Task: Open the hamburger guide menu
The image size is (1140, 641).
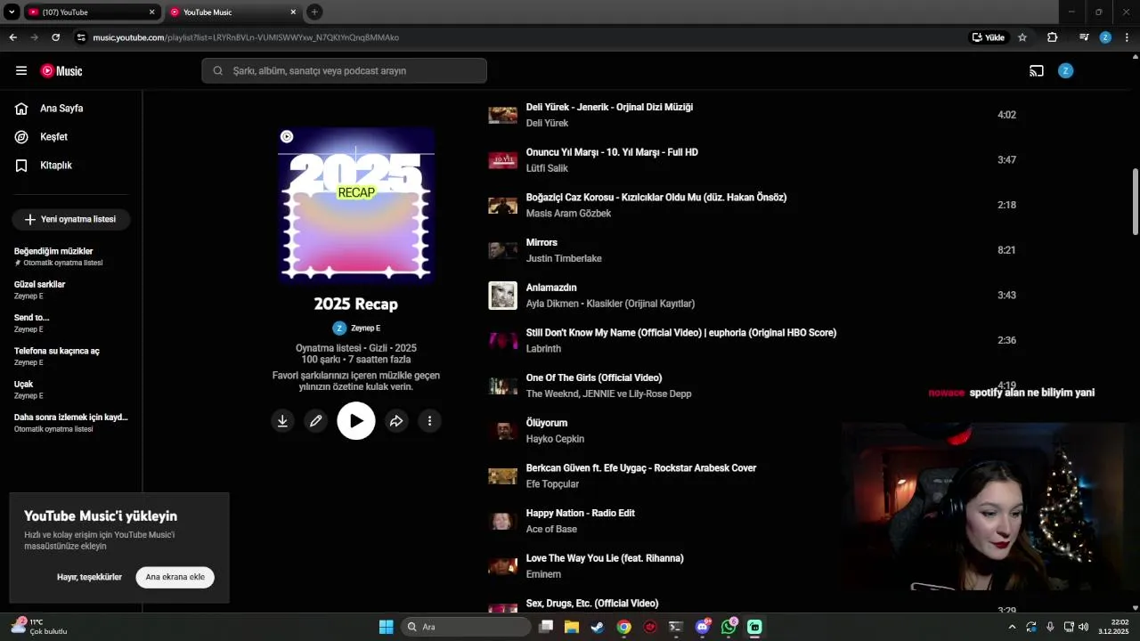Action: pyautogui.click(x=21, y=71)
